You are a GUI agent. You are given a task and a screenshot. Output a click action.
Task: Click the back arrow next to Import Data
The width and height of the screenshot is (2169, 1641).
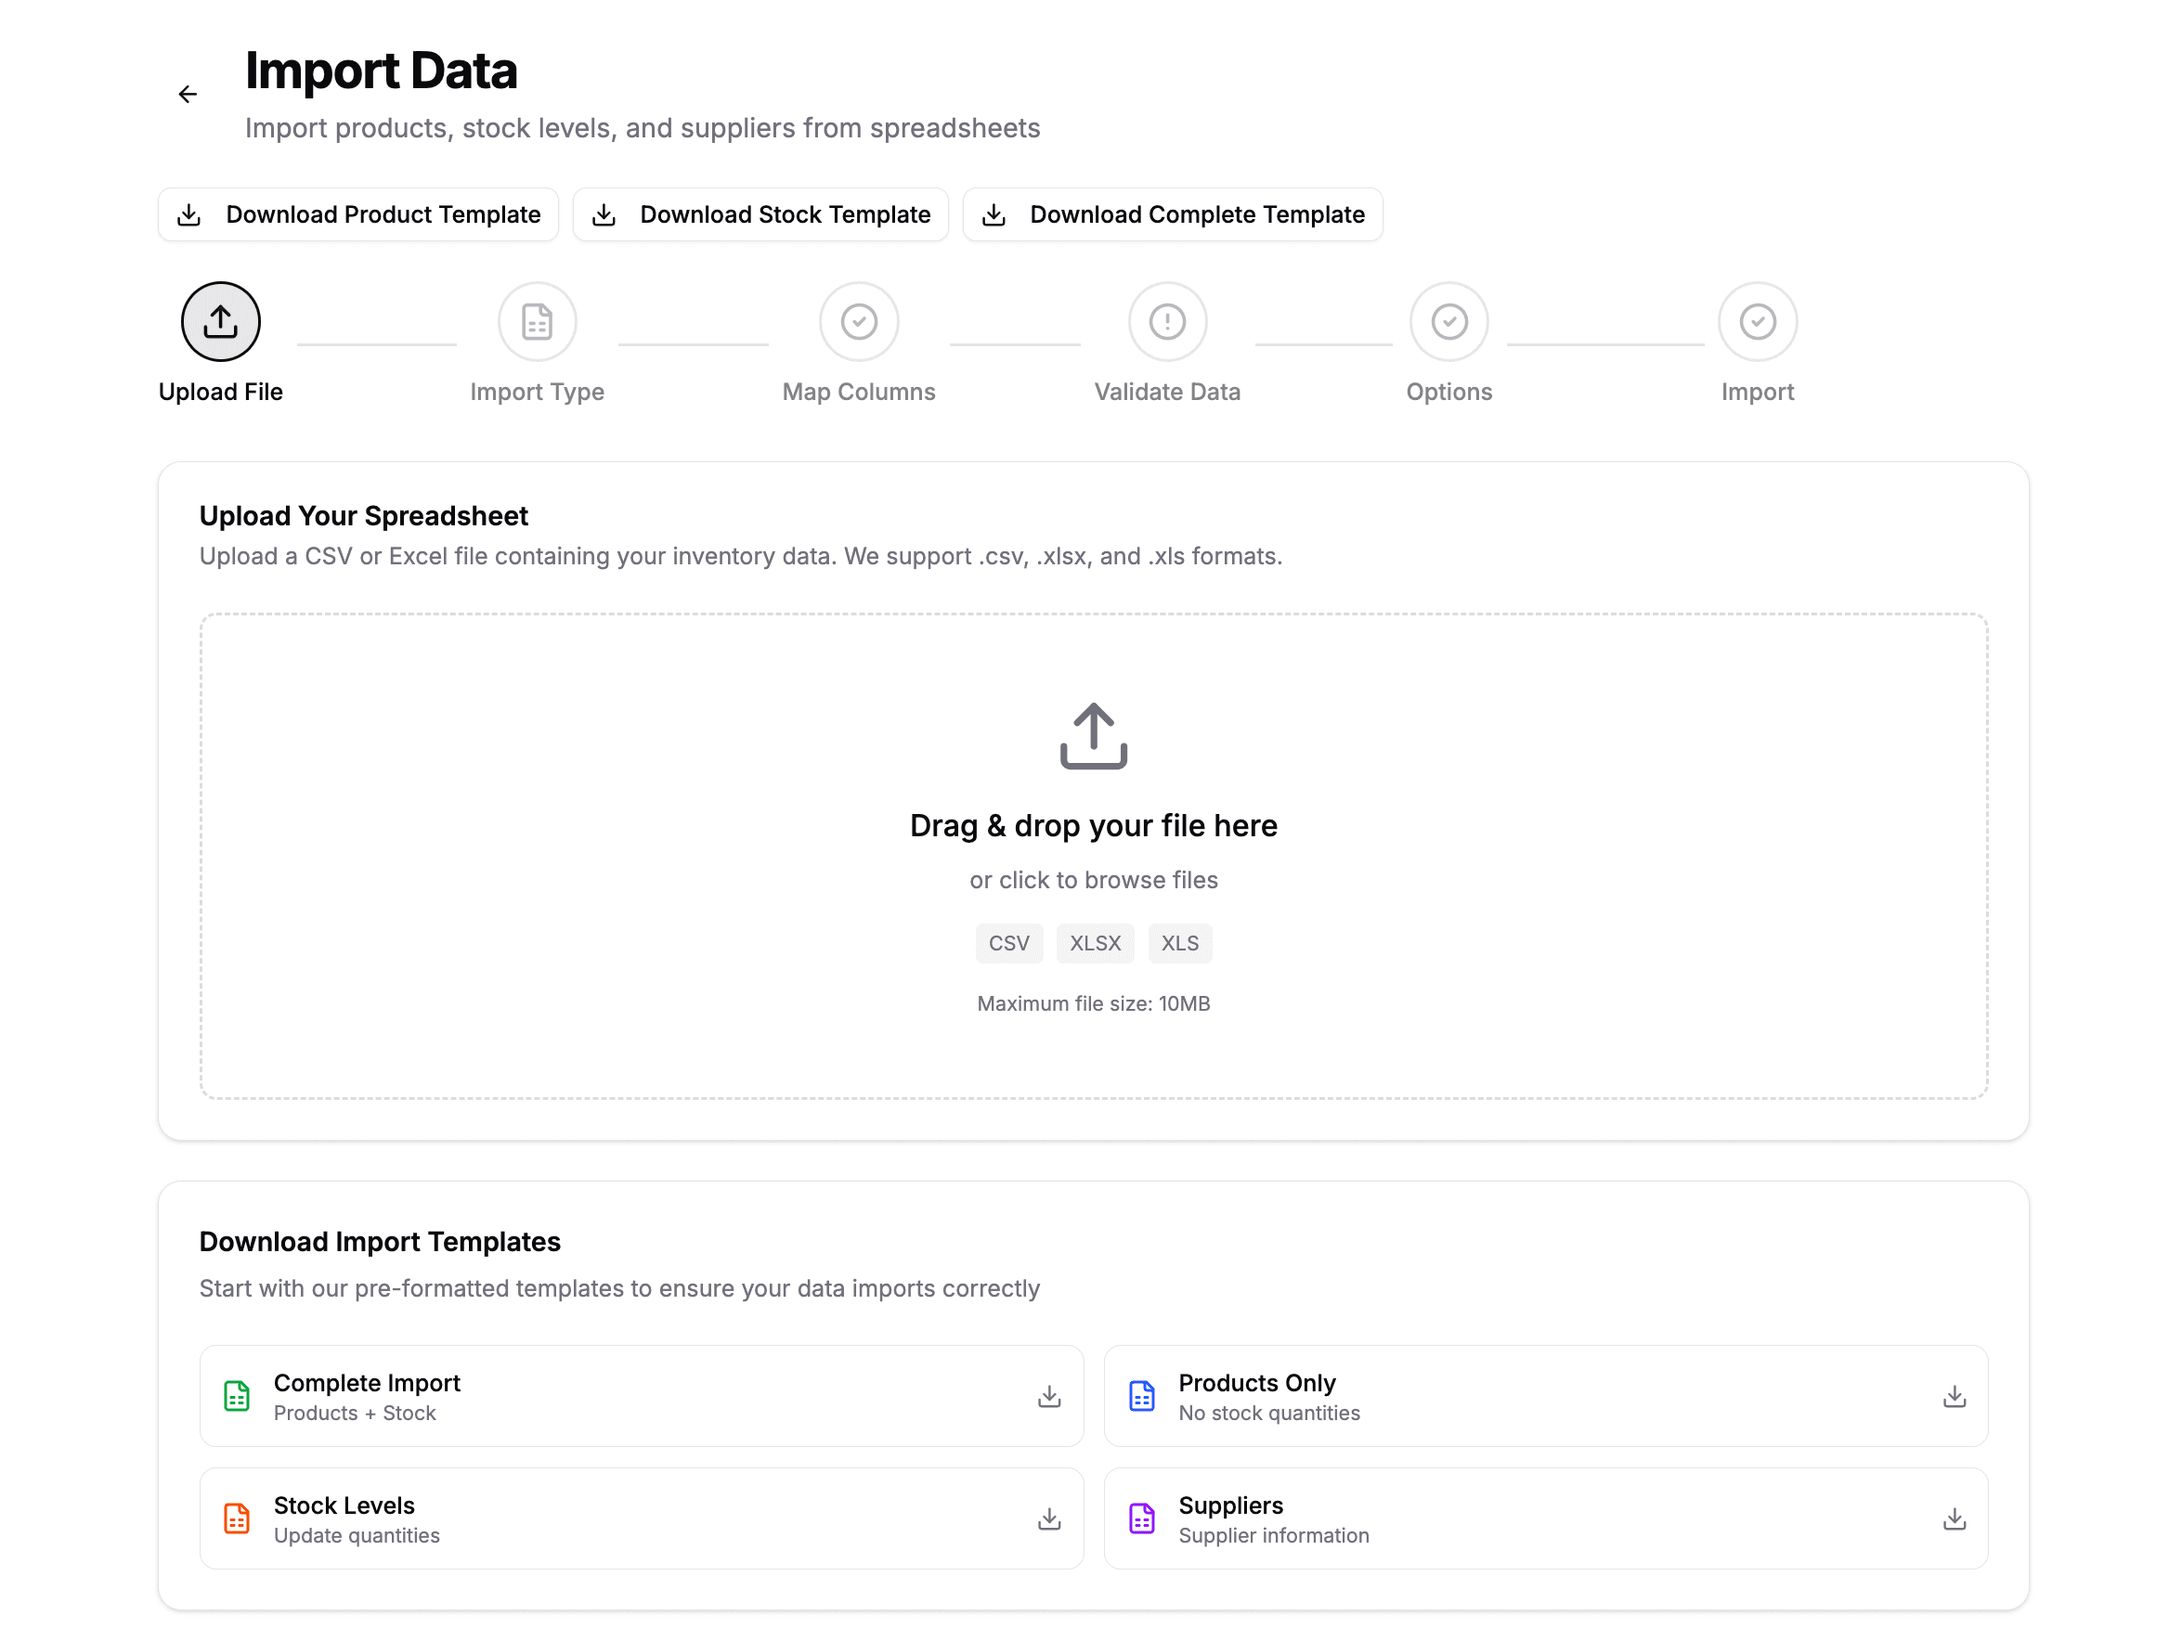pyautogui.click(x=188, y=93)
